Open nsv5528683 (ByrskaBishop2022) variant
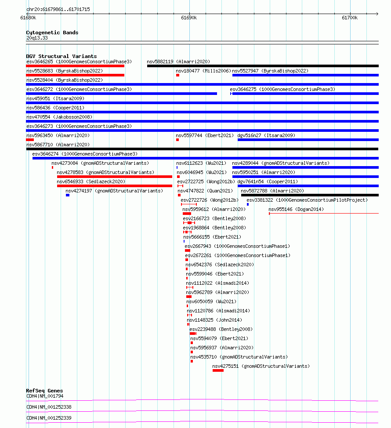 (65, 71)
